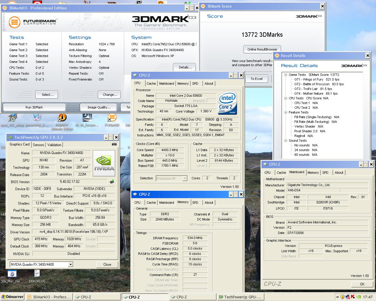Open the Online ResultBrowser
This screenshot has height=301, width=376.
[x=262, y=49]
